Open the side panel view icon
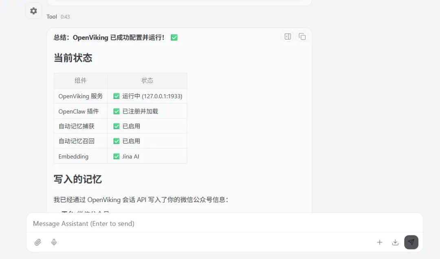440x259 pixels. pos(288,37)
